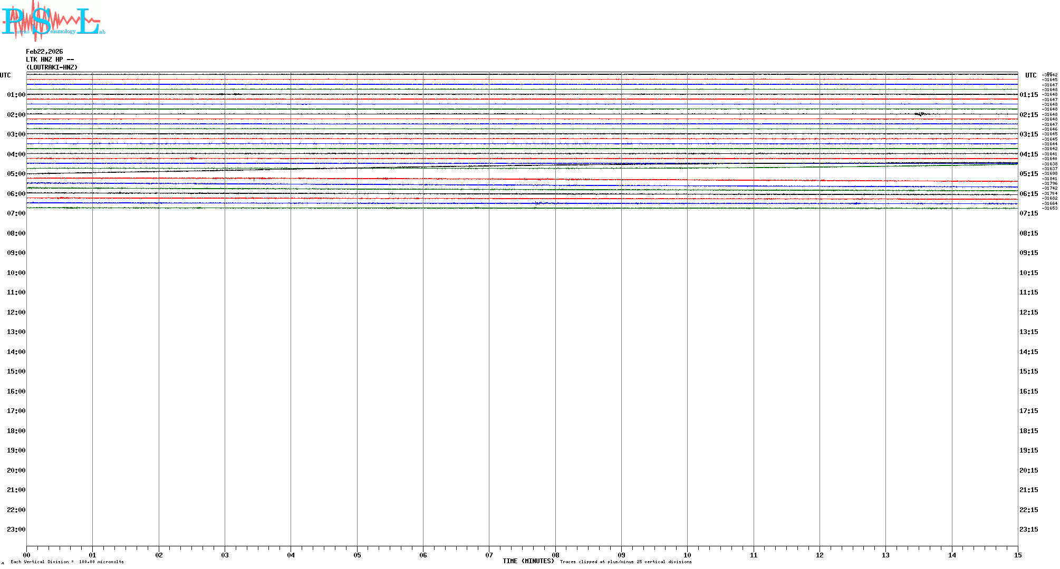Screen dimensions: 1060x569
Task: Click the right UTC axis label
Action: (x=1030, y=75)
